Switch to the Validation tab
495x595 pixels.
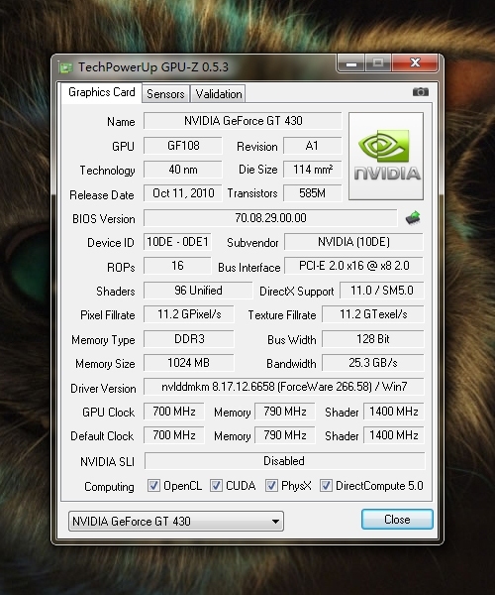pos(219,94)
